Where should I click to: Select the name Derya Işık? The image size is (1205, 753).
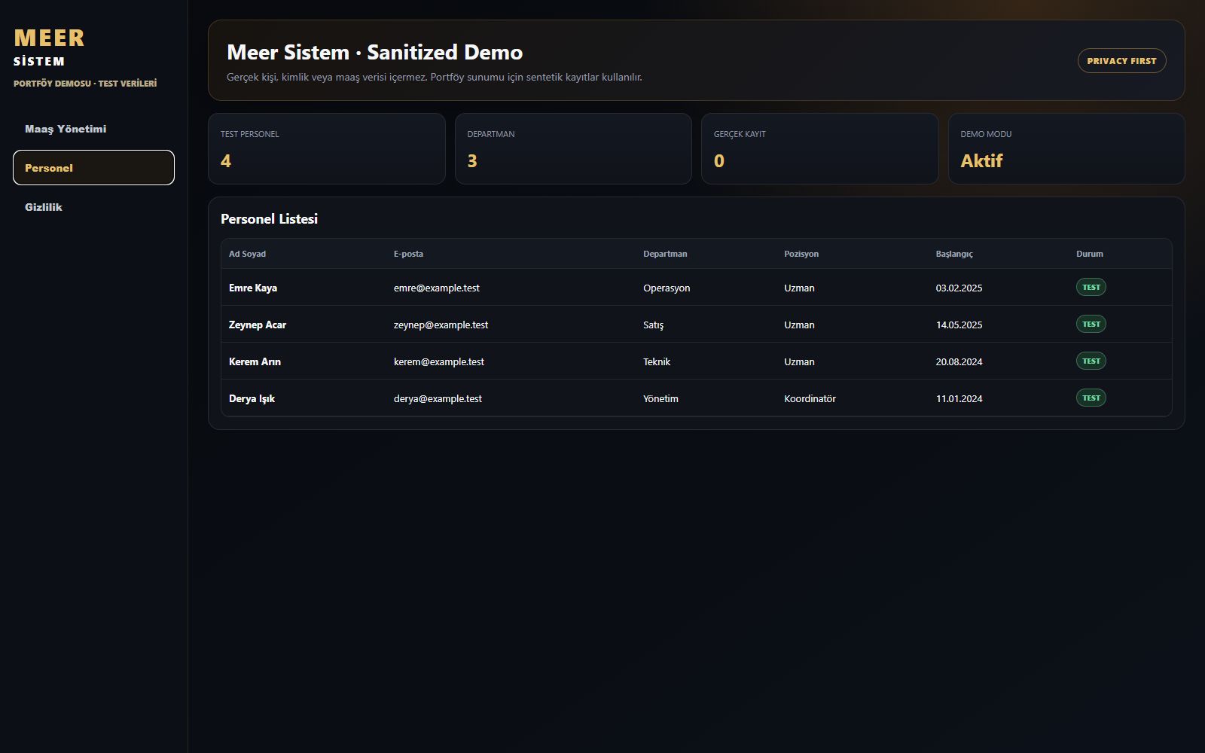[x=252, y=398]
